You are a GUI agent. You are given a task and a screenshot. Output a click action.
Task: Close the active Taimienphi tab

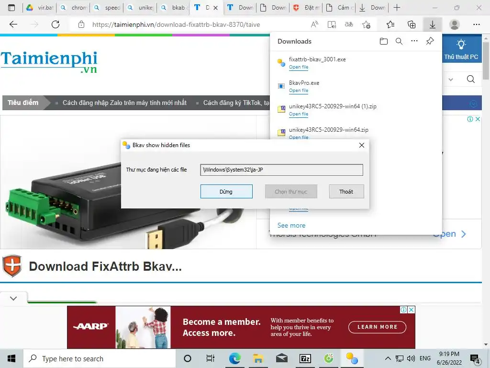tap(215, 8)
